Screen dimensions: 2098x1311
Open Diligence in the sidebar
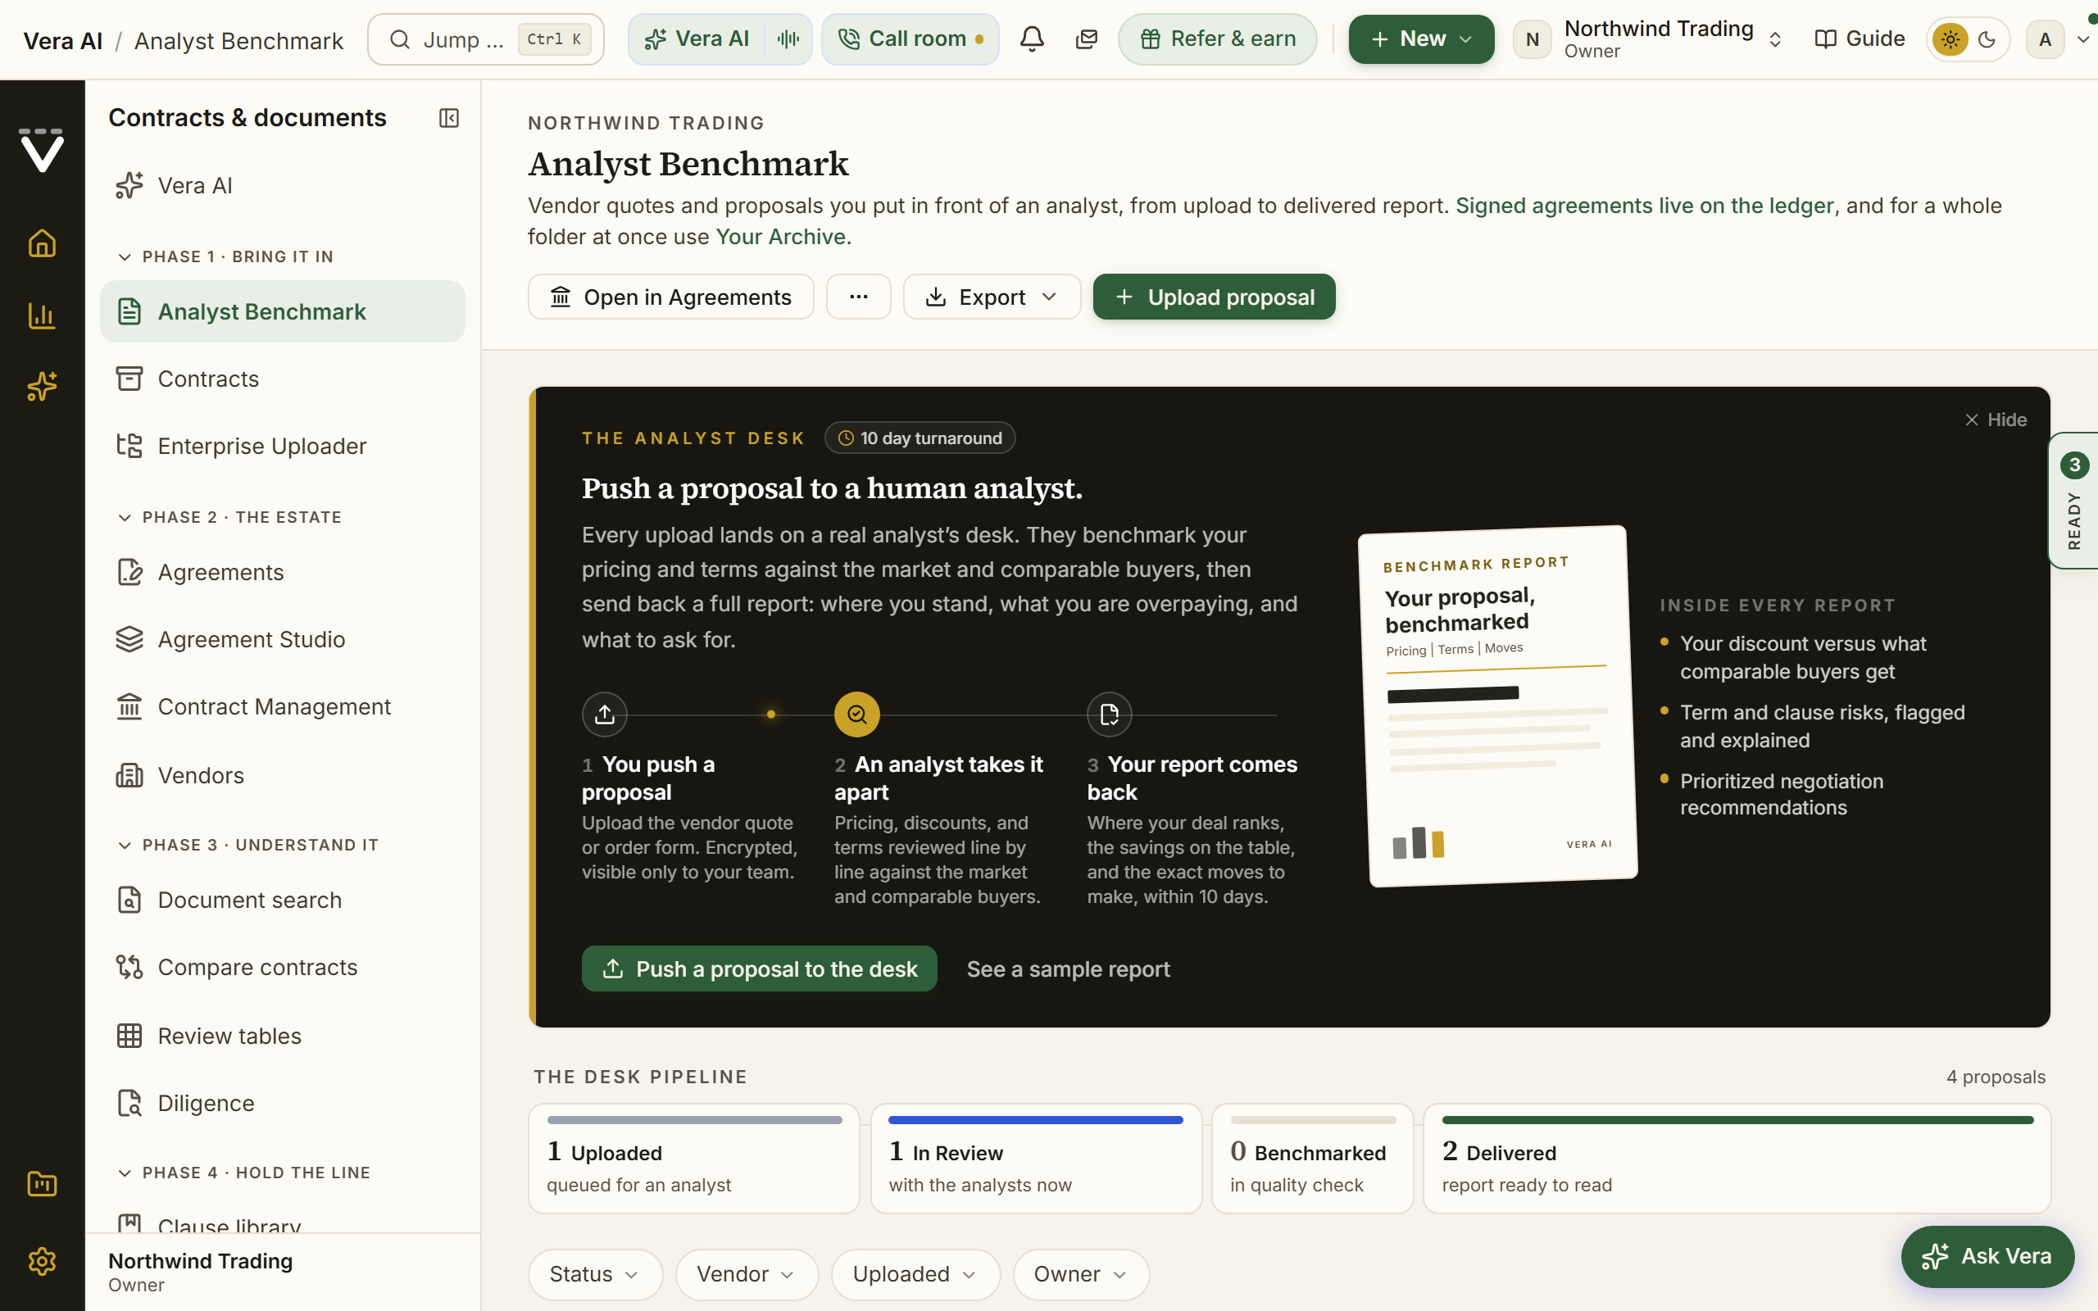283,1103
